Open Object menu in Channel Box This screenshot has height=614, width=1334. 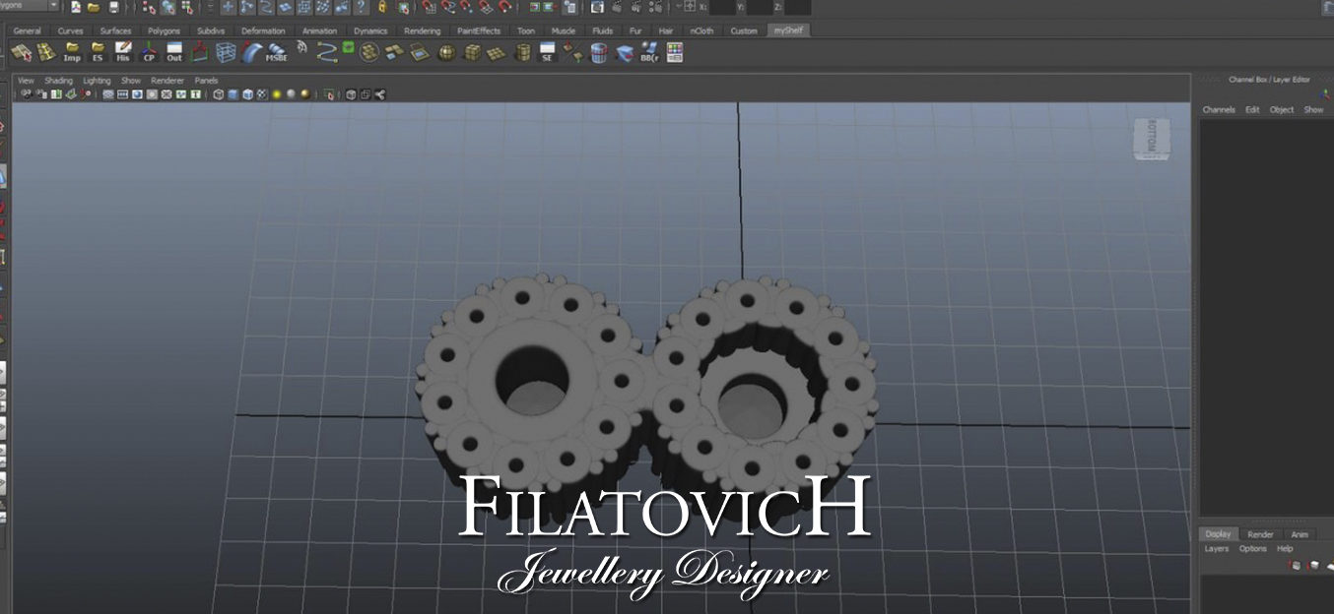[1282, 110]
